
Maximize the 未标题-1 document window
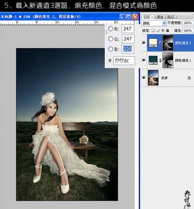coord(129,17)
